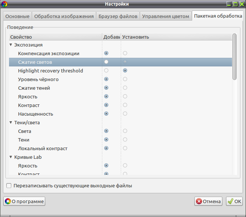
Task: Open the Управления цветом tab
Action: click(166, 16)
